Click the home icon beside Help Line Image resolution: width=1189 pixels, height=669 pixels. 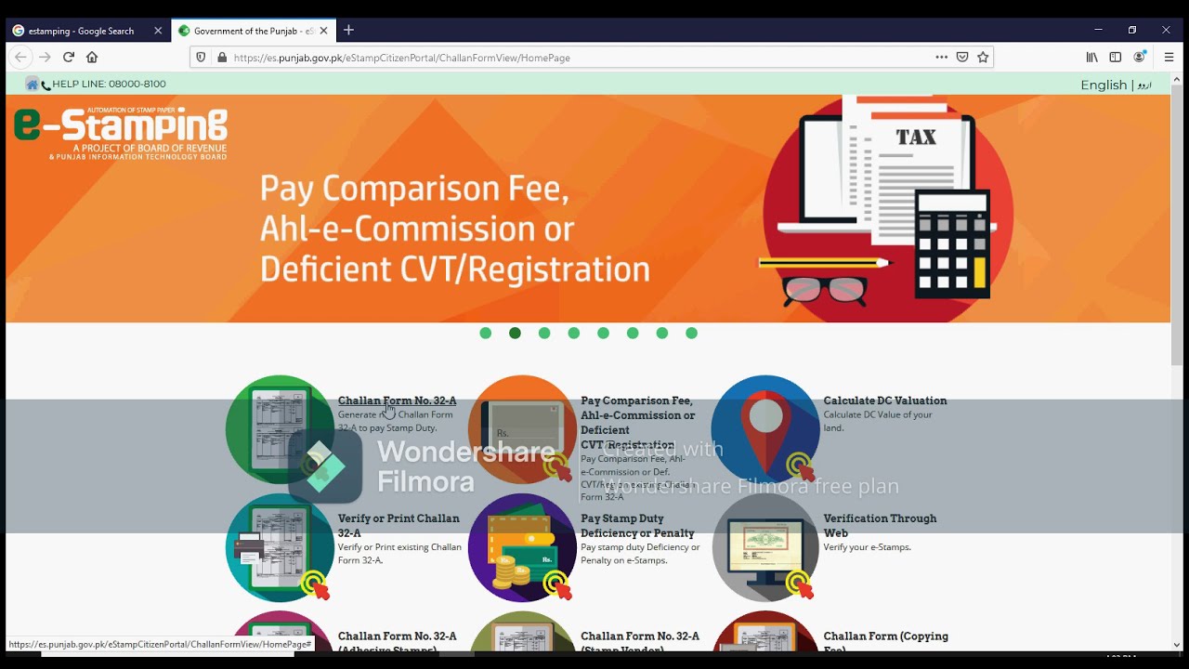(32, 85)
